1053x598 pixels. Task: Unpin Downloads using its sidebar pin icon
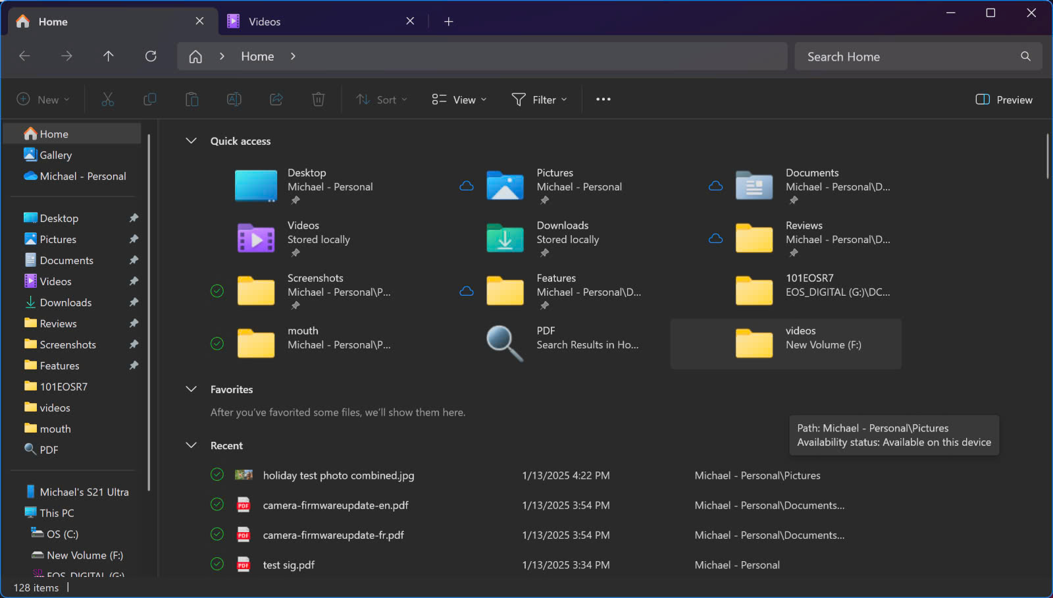(x=134, y=302)
